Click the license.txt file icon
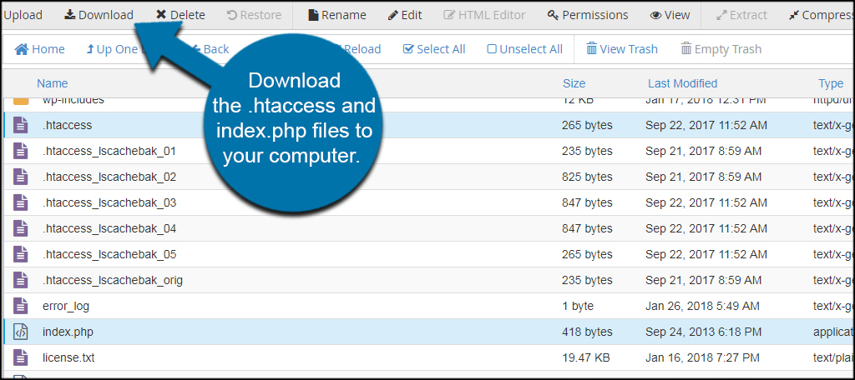 coord(21,357)
